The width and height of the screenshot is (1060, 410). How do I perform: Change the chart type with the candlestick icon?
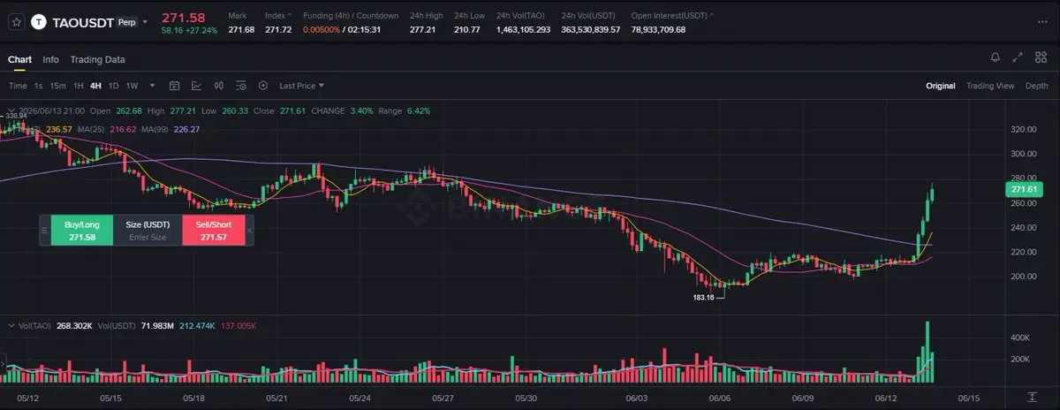tap(218, 86)
